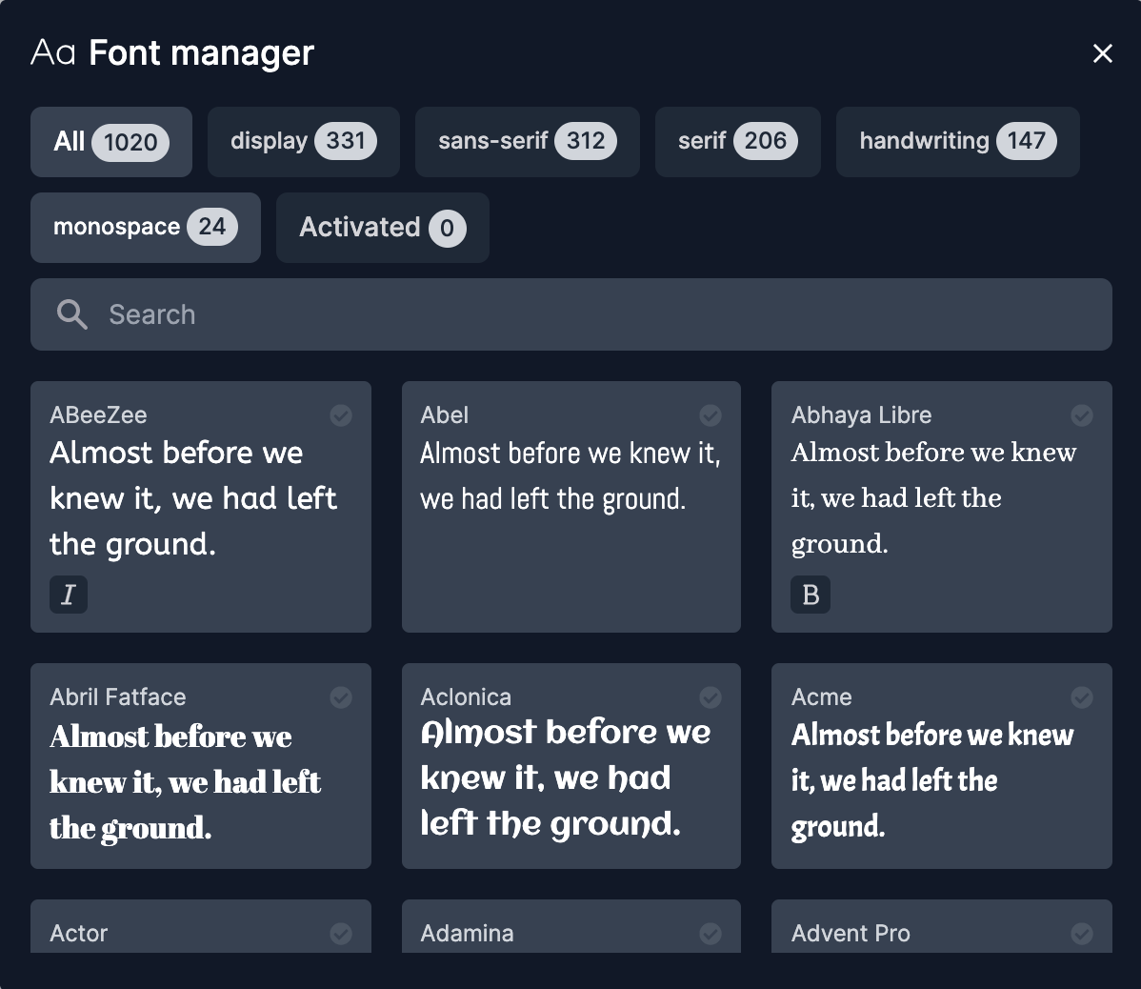Click the italic style icon on ABeeZee
Image resolution: width=1141 pixels, height=989 pixels.
(69, 595)
